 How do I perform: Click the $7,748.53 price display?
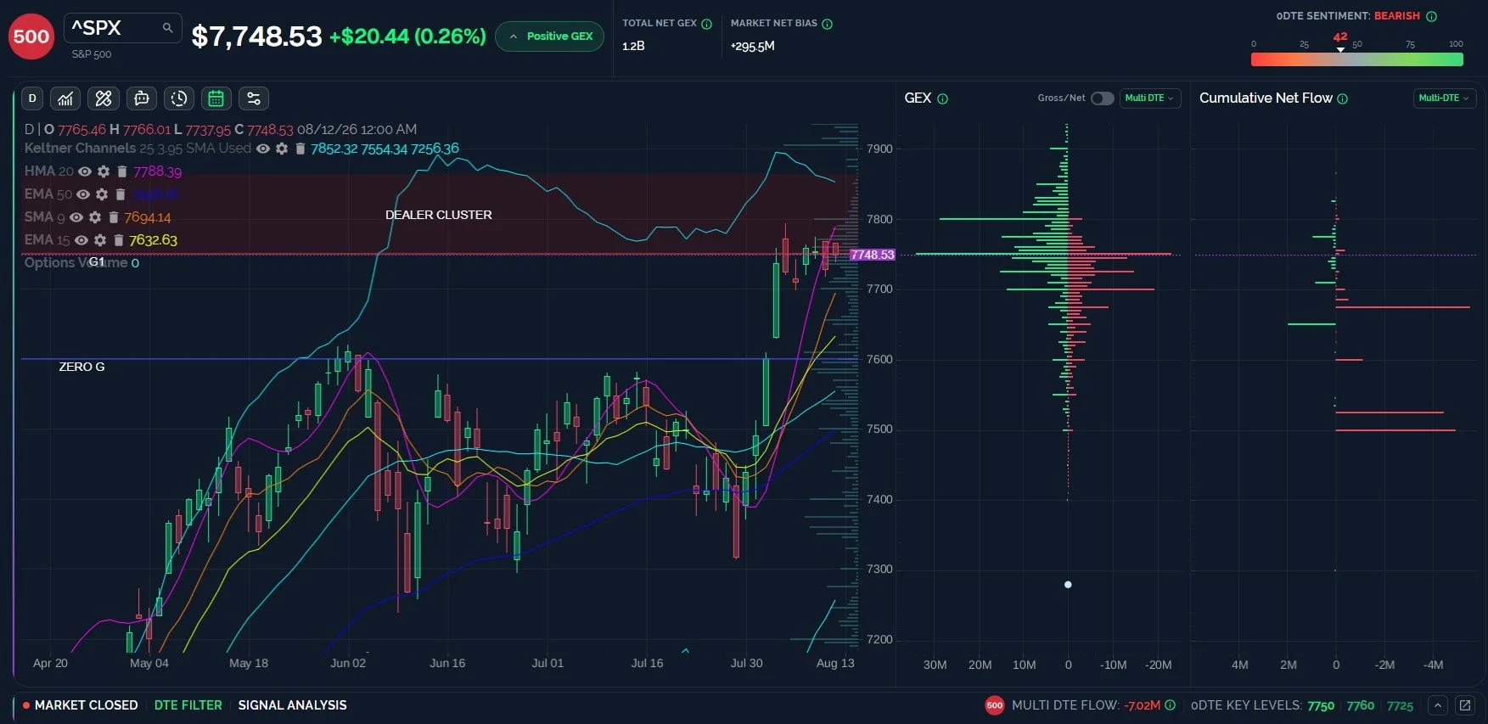(256, 36)
